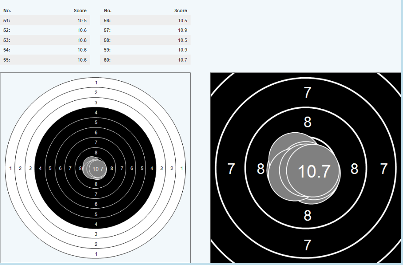Click ring number 3 at top of full target
The width and height of the screenshot is (403, 265).
96,103
